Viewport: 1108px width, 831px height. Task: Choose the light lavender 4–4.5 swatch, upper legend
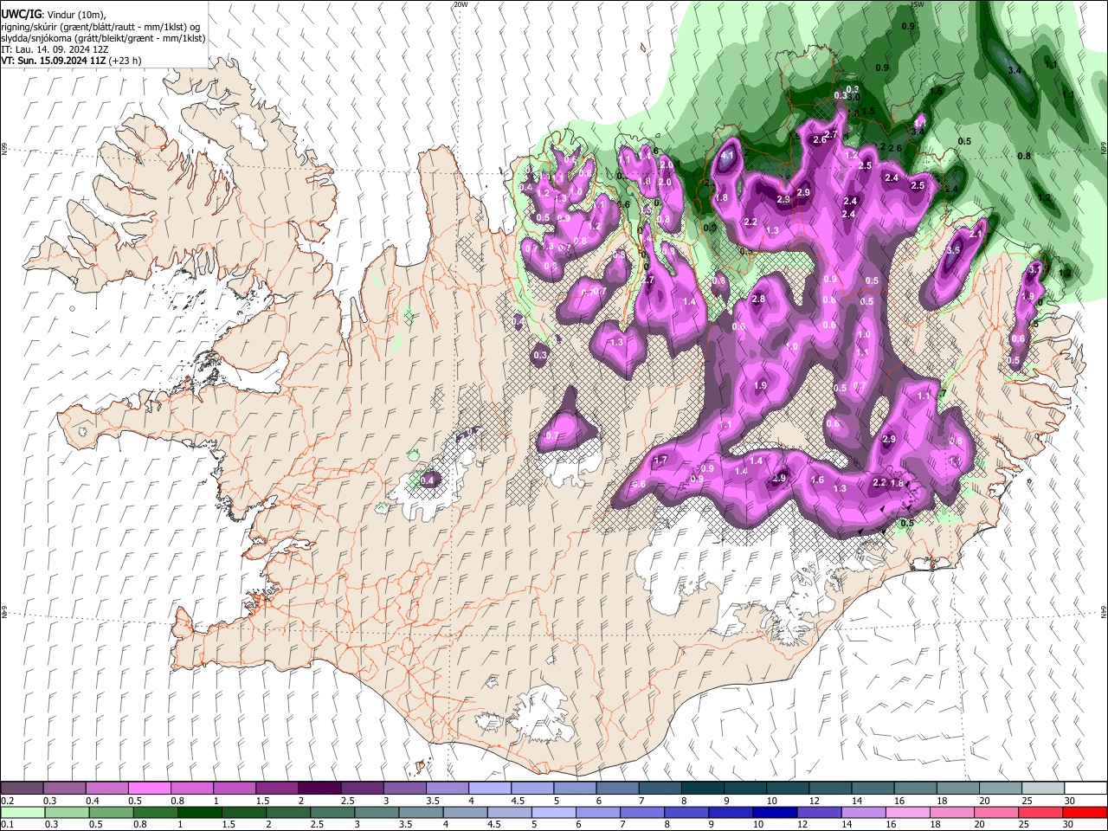click(x=489, y=789)
